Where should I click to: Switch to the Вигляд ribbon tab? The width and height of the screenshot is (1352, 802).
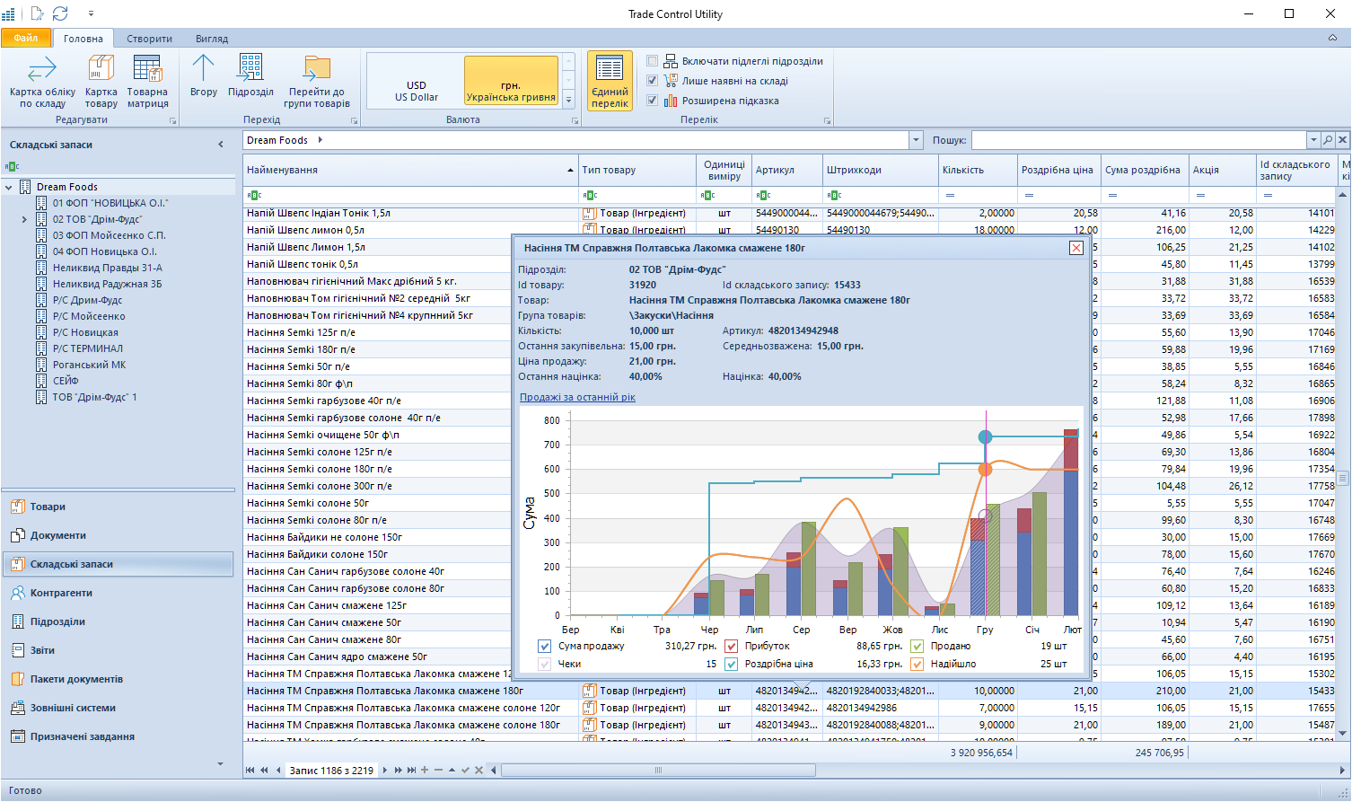(212, 39)
